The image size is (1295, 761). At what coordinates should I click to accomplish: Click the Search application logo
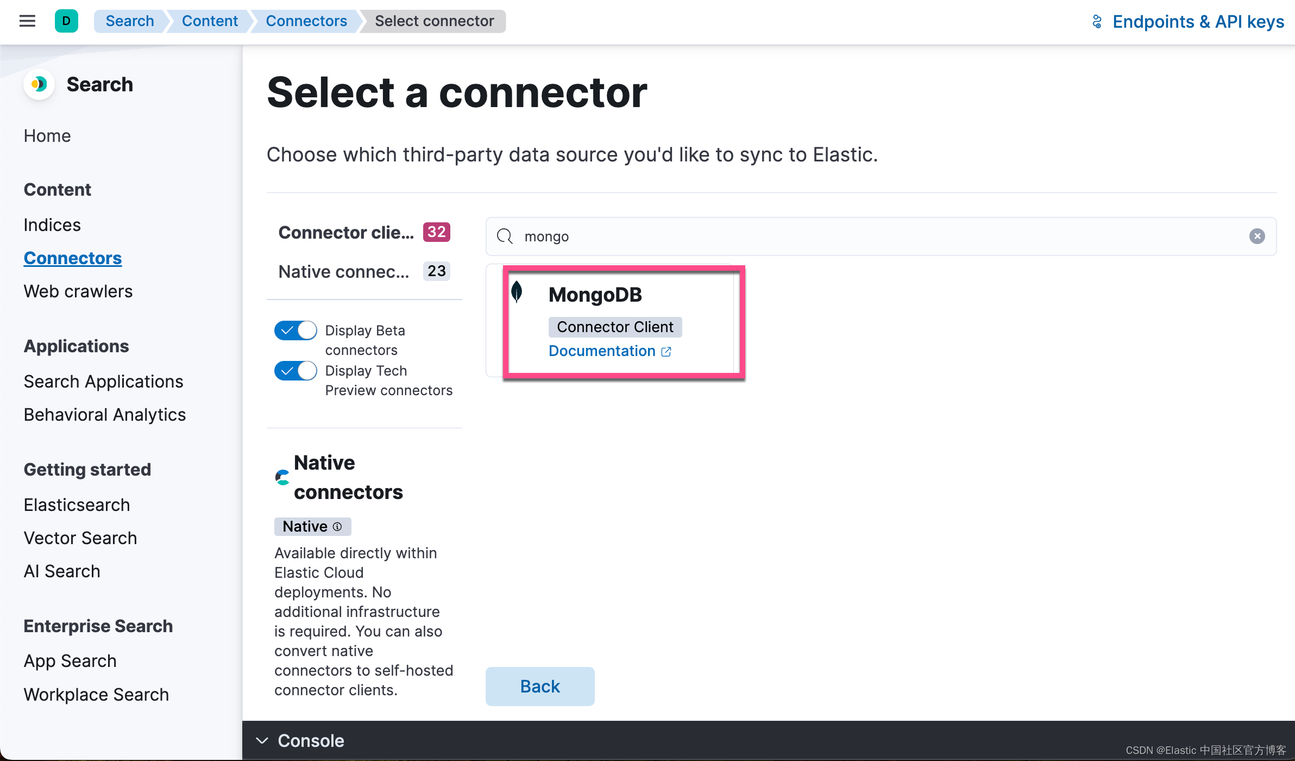point(40,84)
